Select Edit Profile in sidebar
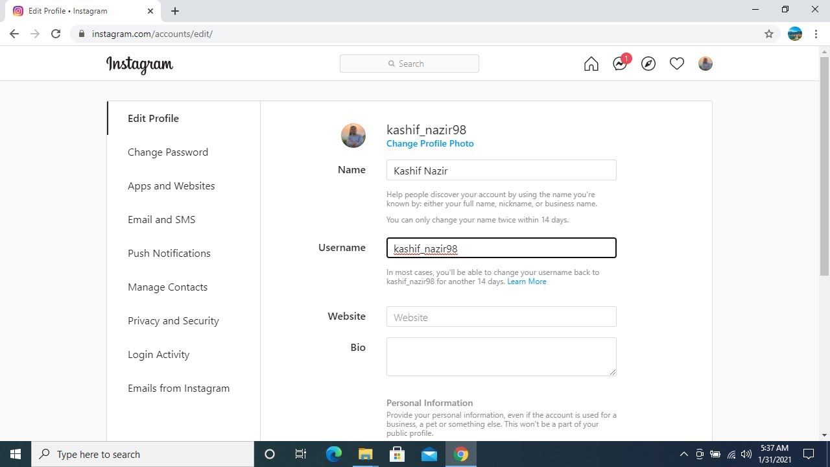The height and width of the screenshot is (467, 830). click(153, 118)
